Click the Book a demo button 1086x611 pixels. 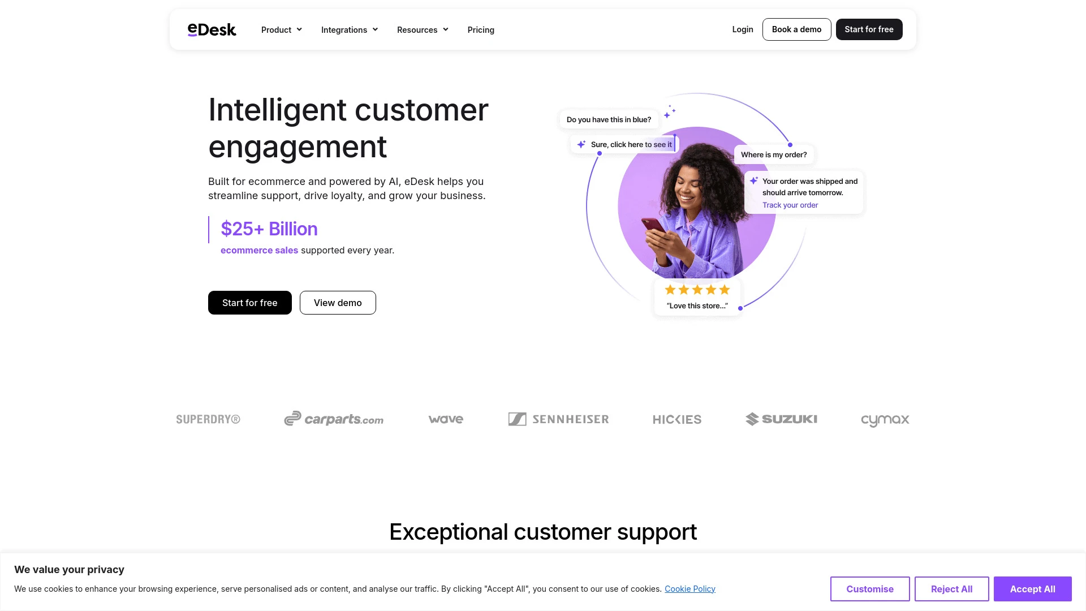coord(796,29)
